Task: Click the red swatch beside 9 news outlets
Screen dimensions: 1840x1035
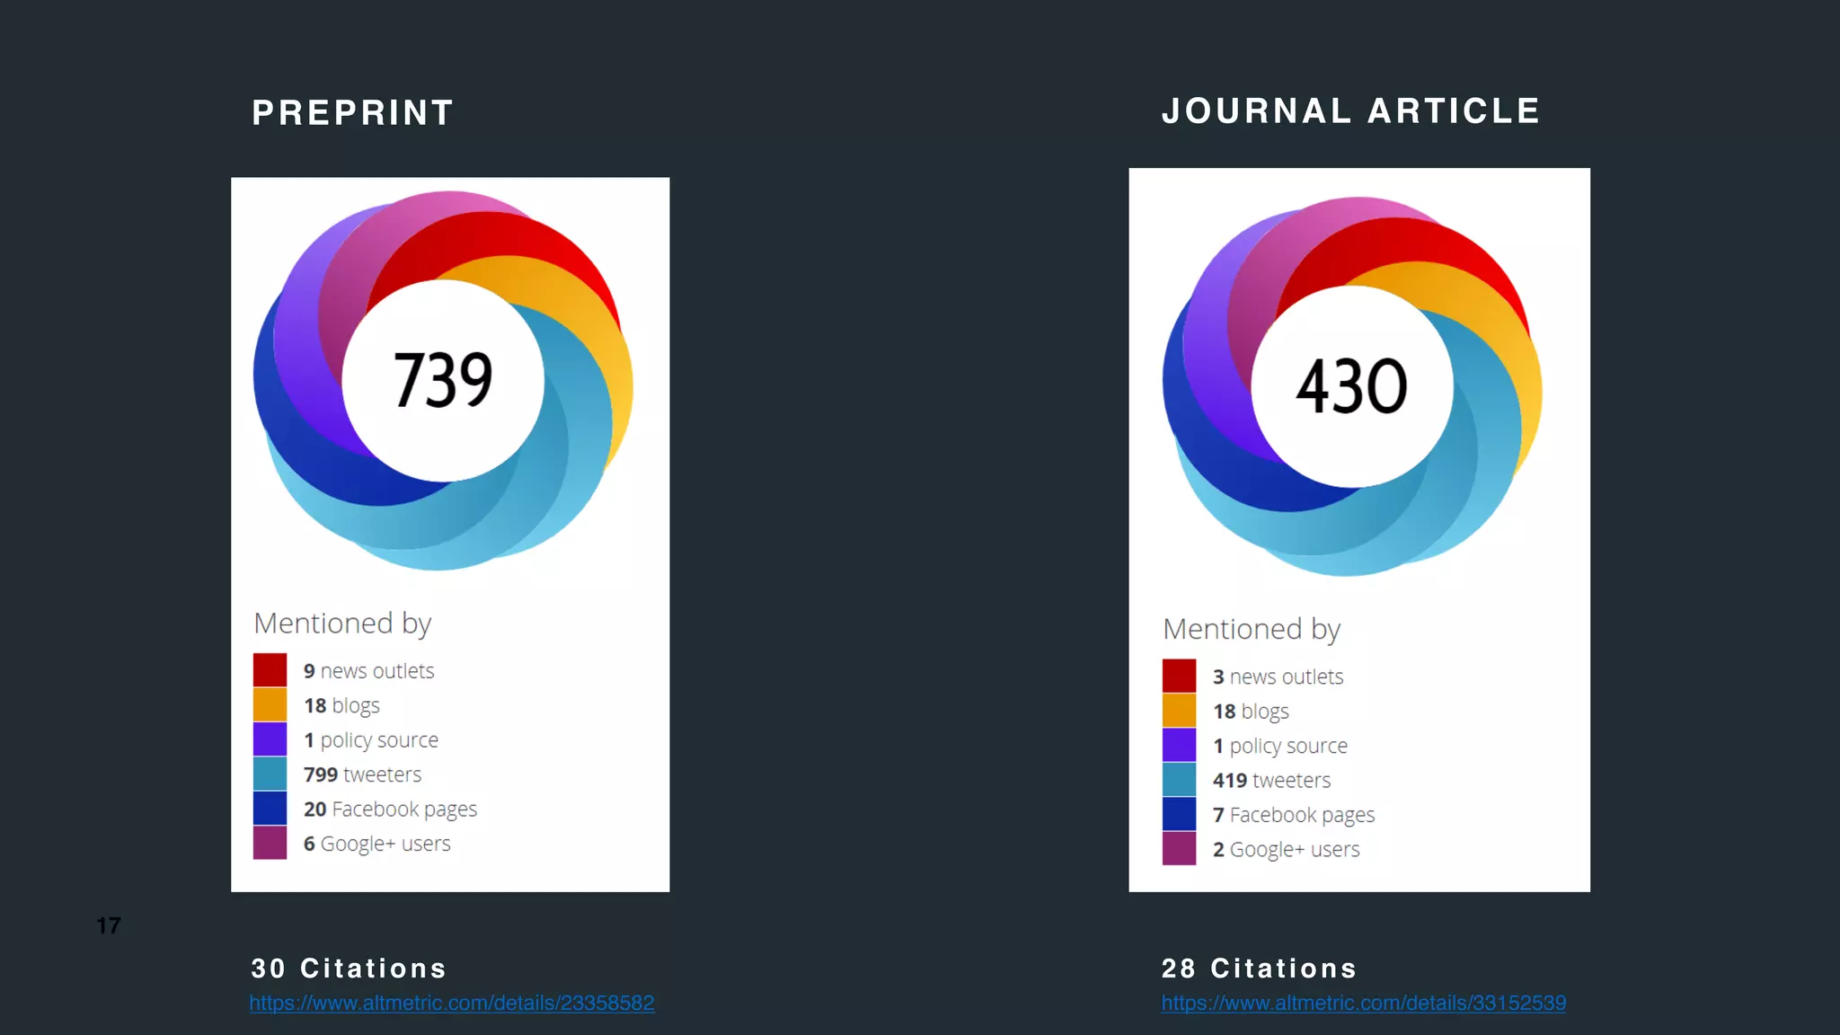Action: point(270,670)
